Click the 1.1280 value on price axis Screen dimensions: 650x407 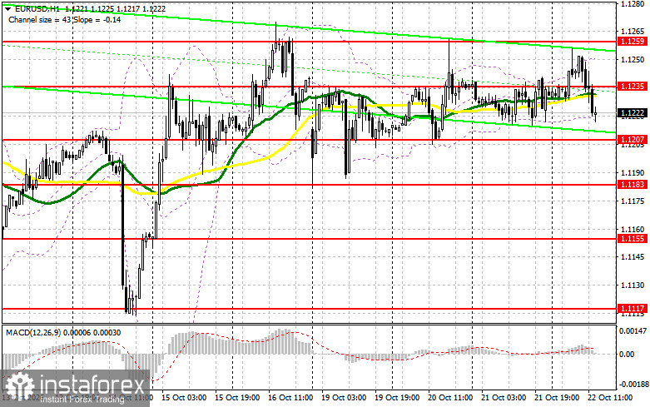click(x=633, y=3)
